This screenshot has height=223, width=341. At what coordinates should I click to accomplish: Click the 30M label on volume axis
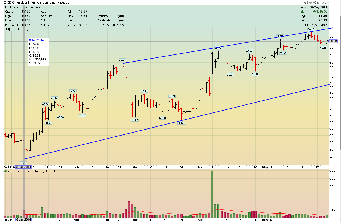pos(332,171)
